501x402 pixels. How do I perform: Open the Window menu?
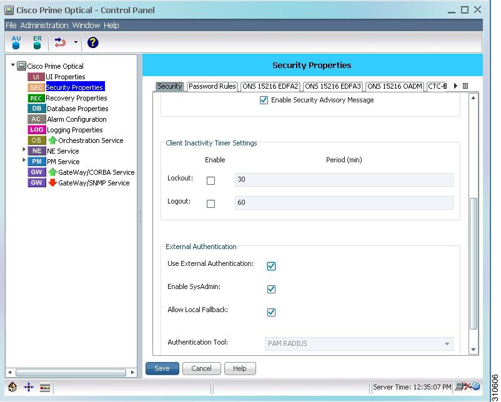point(86,25)
